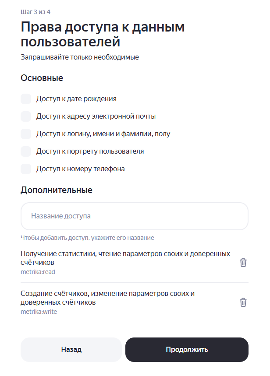The height and width of the screenshot is (376, 270).
Task: Delete the metrika:read access permission
Action: point(243,263)
